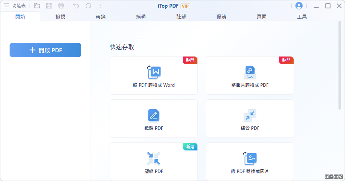Select 結合 PDF label
The height and width of the screenshot is (181, 345).
click(x=250, y=128)
